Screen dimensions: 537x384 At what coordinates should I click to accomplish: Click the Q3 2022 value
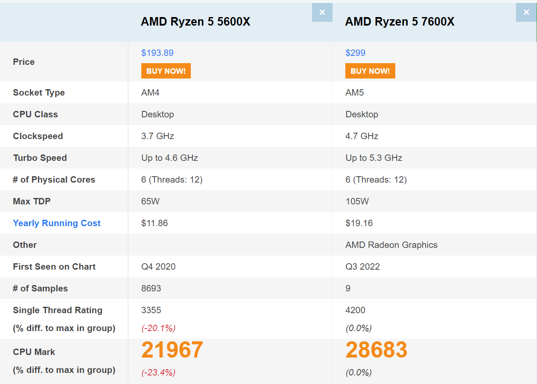pos(362,267)
